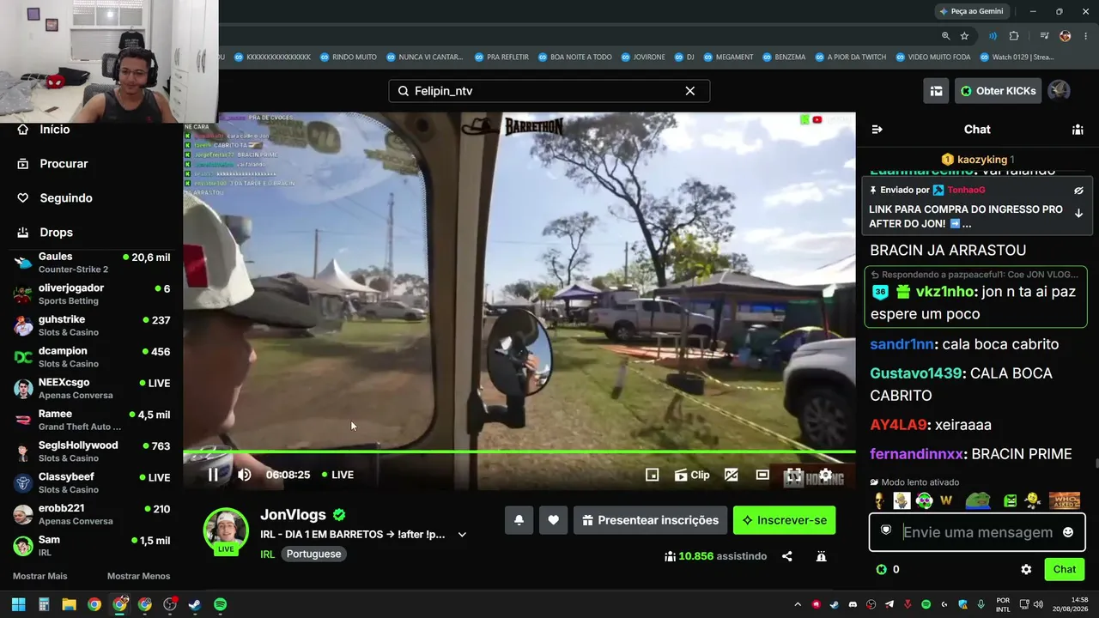Viewport: 1099px width, 618px height.
Task: Open the Chrome extensions puzzle icon
Action: pyautogui.click(x=1014, y=36)
